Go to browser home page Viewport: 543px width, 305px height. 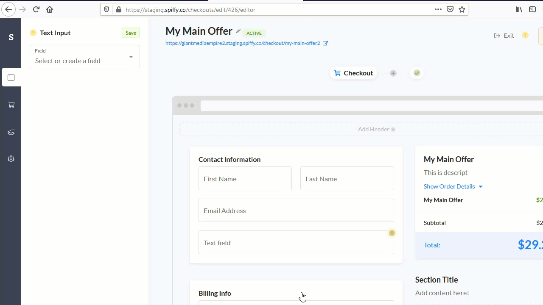50,9
